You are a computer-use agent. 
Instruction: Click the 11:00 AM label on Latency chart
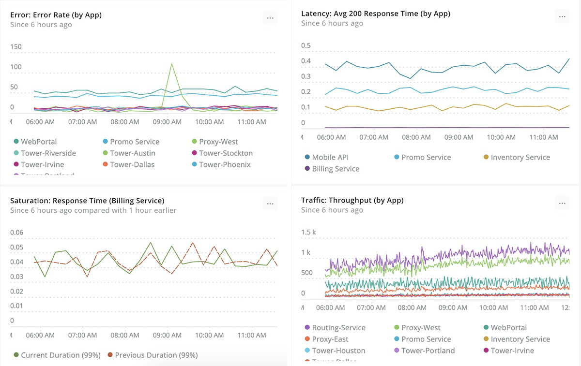point(544,137)
